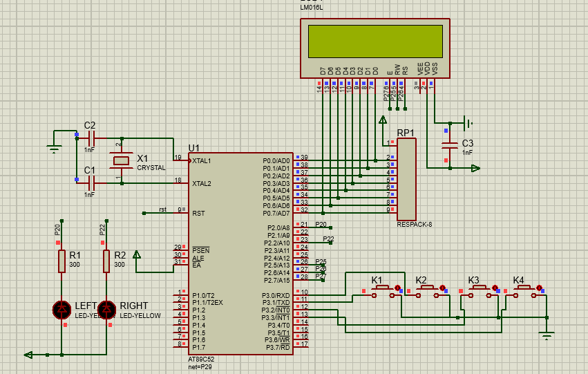This screenshot has height=374, width=588.
Task: Select resistor R2 body
Action: pos(106,261)
